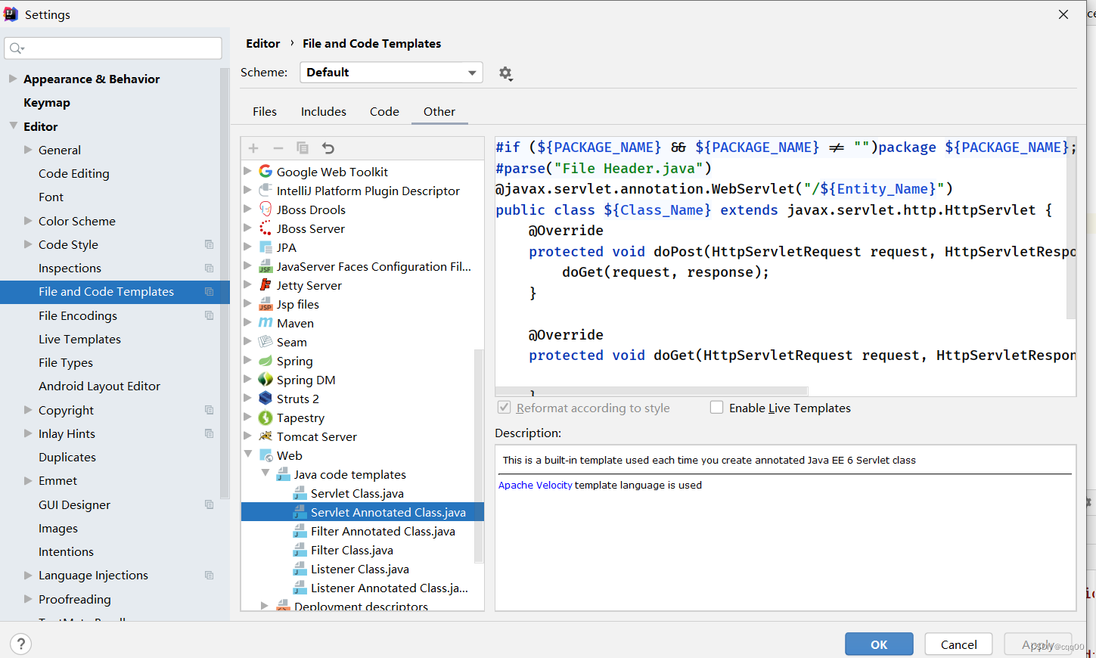The image size is (1096, 658).
Task: Open File Types settings page
Action: coord(66,362)
